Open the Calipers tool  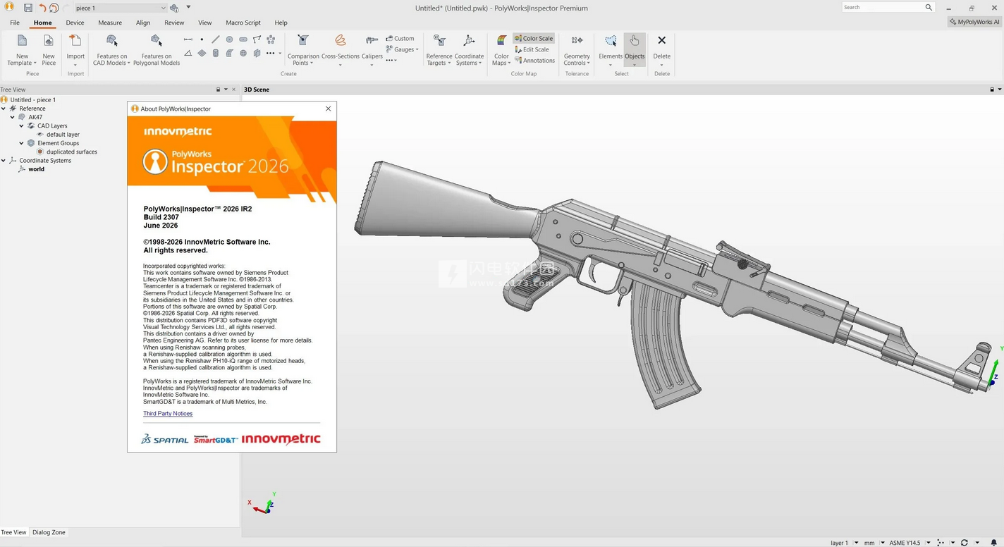click(372, 50)
